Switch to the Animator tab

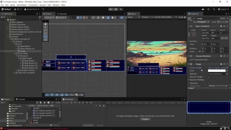(62, 14)
